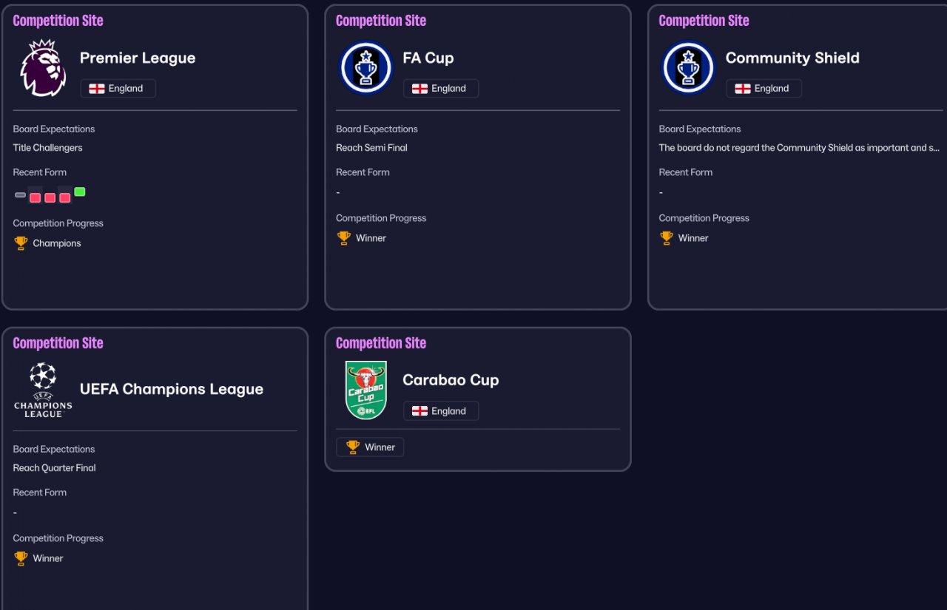
Task: Click the Carabao Cup logo
Action: point(365,390)
